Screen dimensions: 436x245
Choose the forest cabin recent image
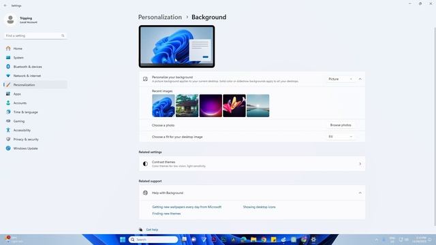coord(187,105)
